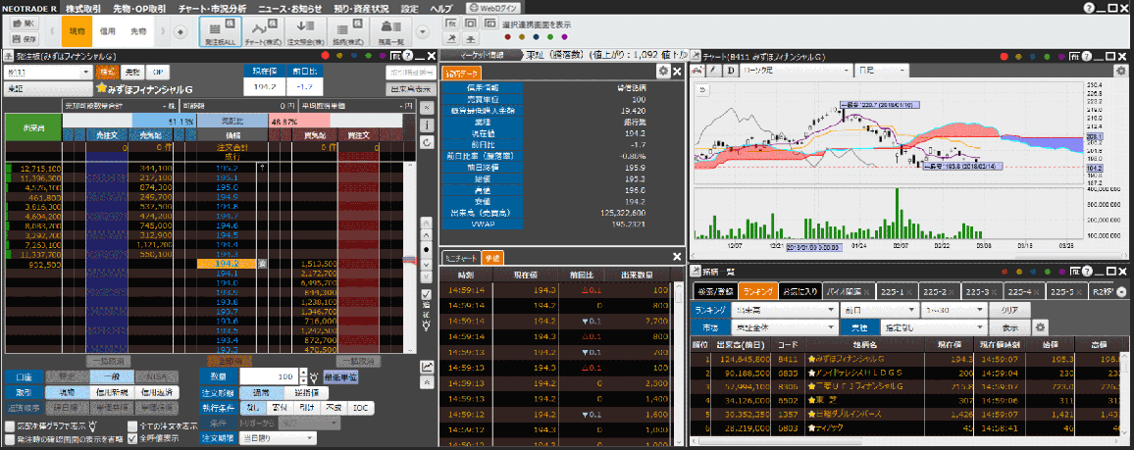Open the chart period 日足 dropdown
Screen dimensions: 1134x450
[x=880, y=70]
